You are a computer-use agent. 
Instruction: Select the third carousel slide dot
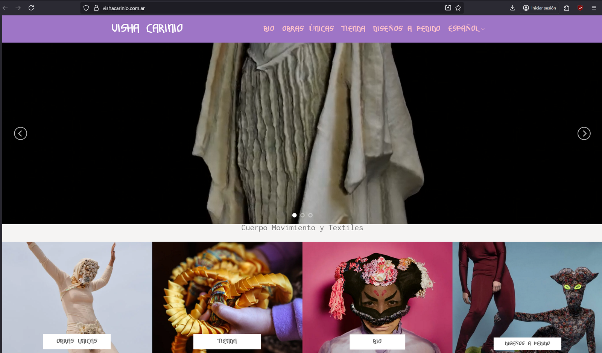click(310, 215)
